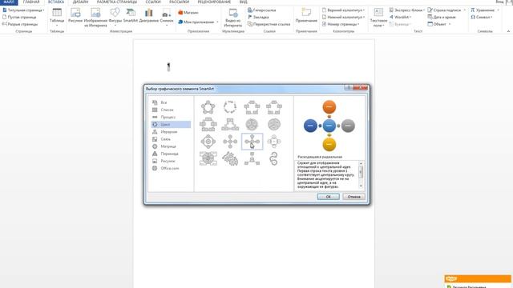Image resolution: width=513 pixels, height=288 pixels.
Task: Insert a page break (Разрыв страницы)
Action: point(20,24)
